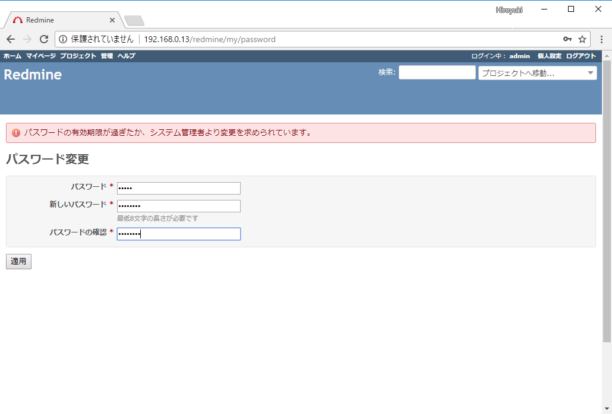Screen dimensions: 612x414
Task: Submit with the 適用 button
Action: 18,262
